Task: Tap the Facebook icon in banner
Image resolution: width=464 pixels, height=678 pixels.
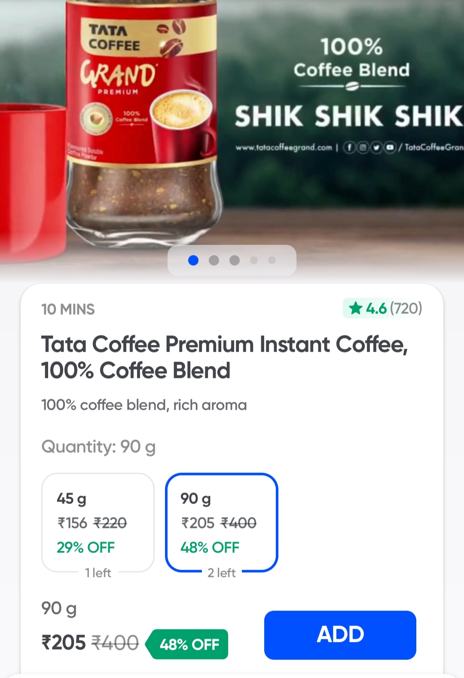Action: tap(349, 147)
